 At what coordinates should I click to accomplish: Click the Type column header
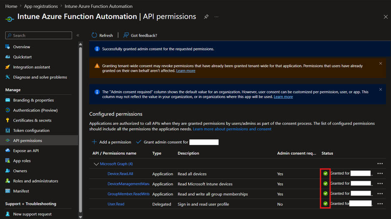[x=157, y=153]
